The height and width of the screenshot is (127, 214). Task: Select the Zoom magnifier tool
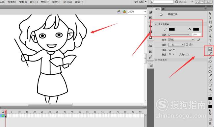pyautogui.click(x=210, y=89)
